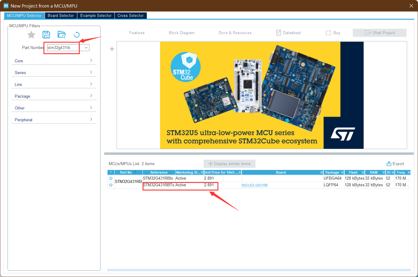The image size is (418, 277).
Task: Click the Buy icon
Action: [333, 33]
